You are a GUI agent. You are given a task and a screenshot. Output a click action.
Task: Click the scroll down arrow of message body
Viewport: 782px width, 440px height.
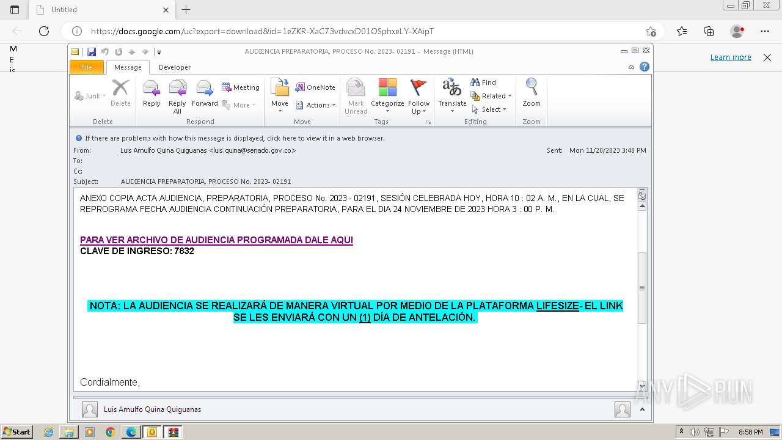[642, 386]
